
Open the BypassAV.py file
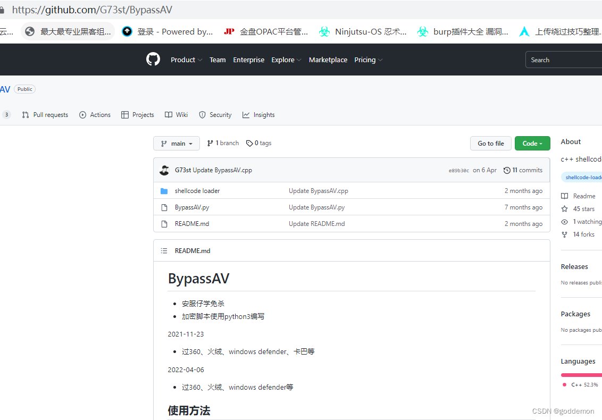pos(192,207)
